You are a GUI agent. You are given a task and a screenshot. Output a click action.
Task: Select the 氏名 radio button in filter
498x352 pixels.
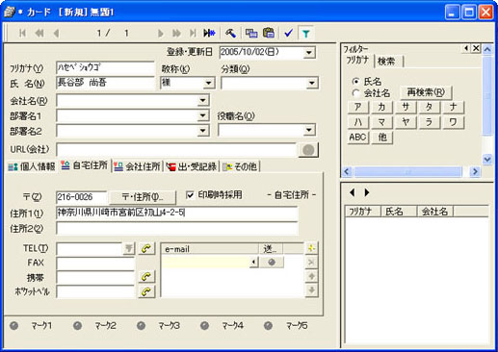pos(355,82)
